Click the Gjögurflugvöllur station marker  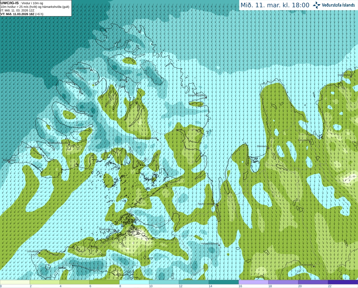206,97
